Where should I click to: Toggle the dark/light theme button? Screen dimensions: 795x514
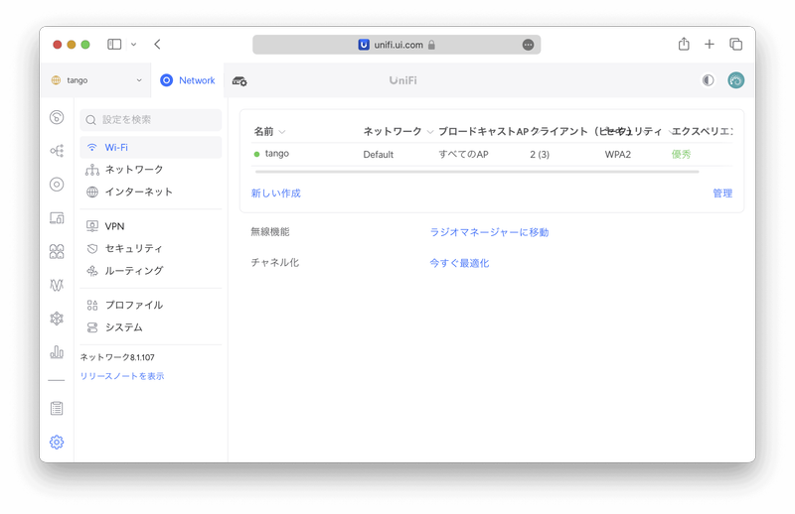(x=708, y=80)
